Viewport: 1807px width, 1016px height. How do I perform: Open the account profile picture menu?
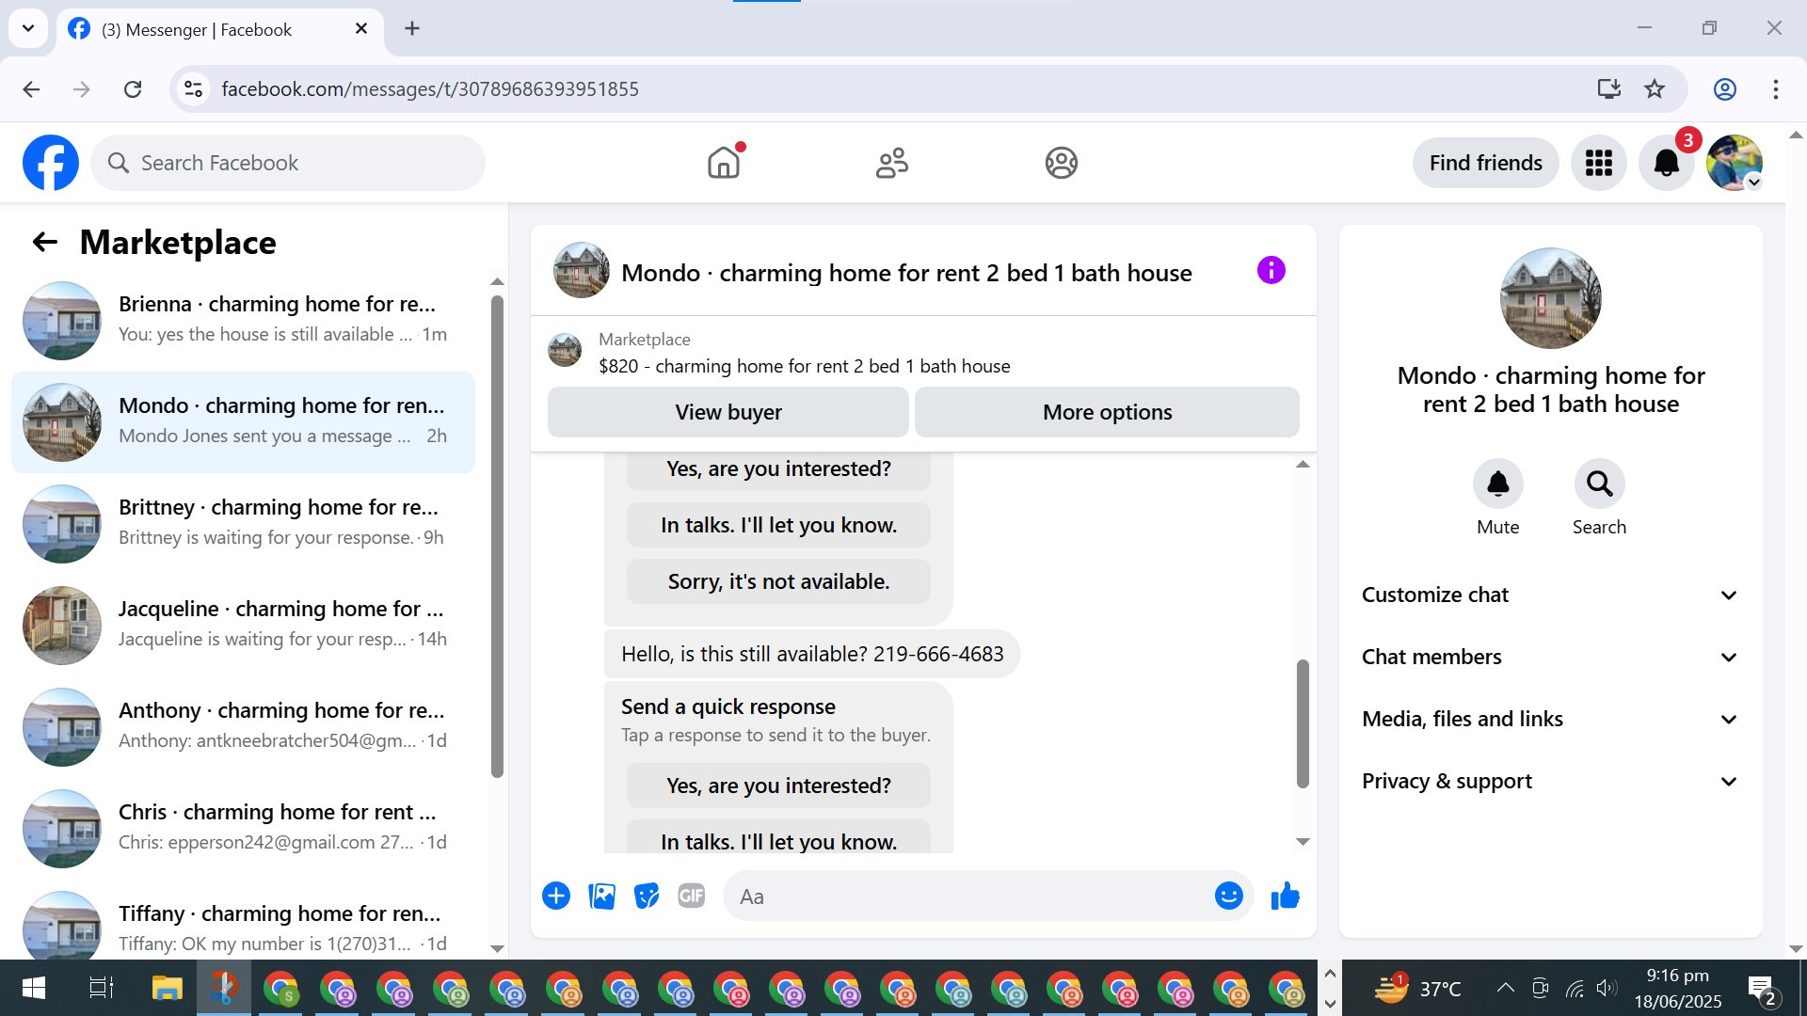[1735, 163]
